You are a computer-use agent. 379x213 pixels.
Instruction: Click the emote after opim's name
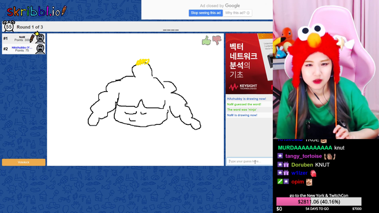click(x=309, y=182)
